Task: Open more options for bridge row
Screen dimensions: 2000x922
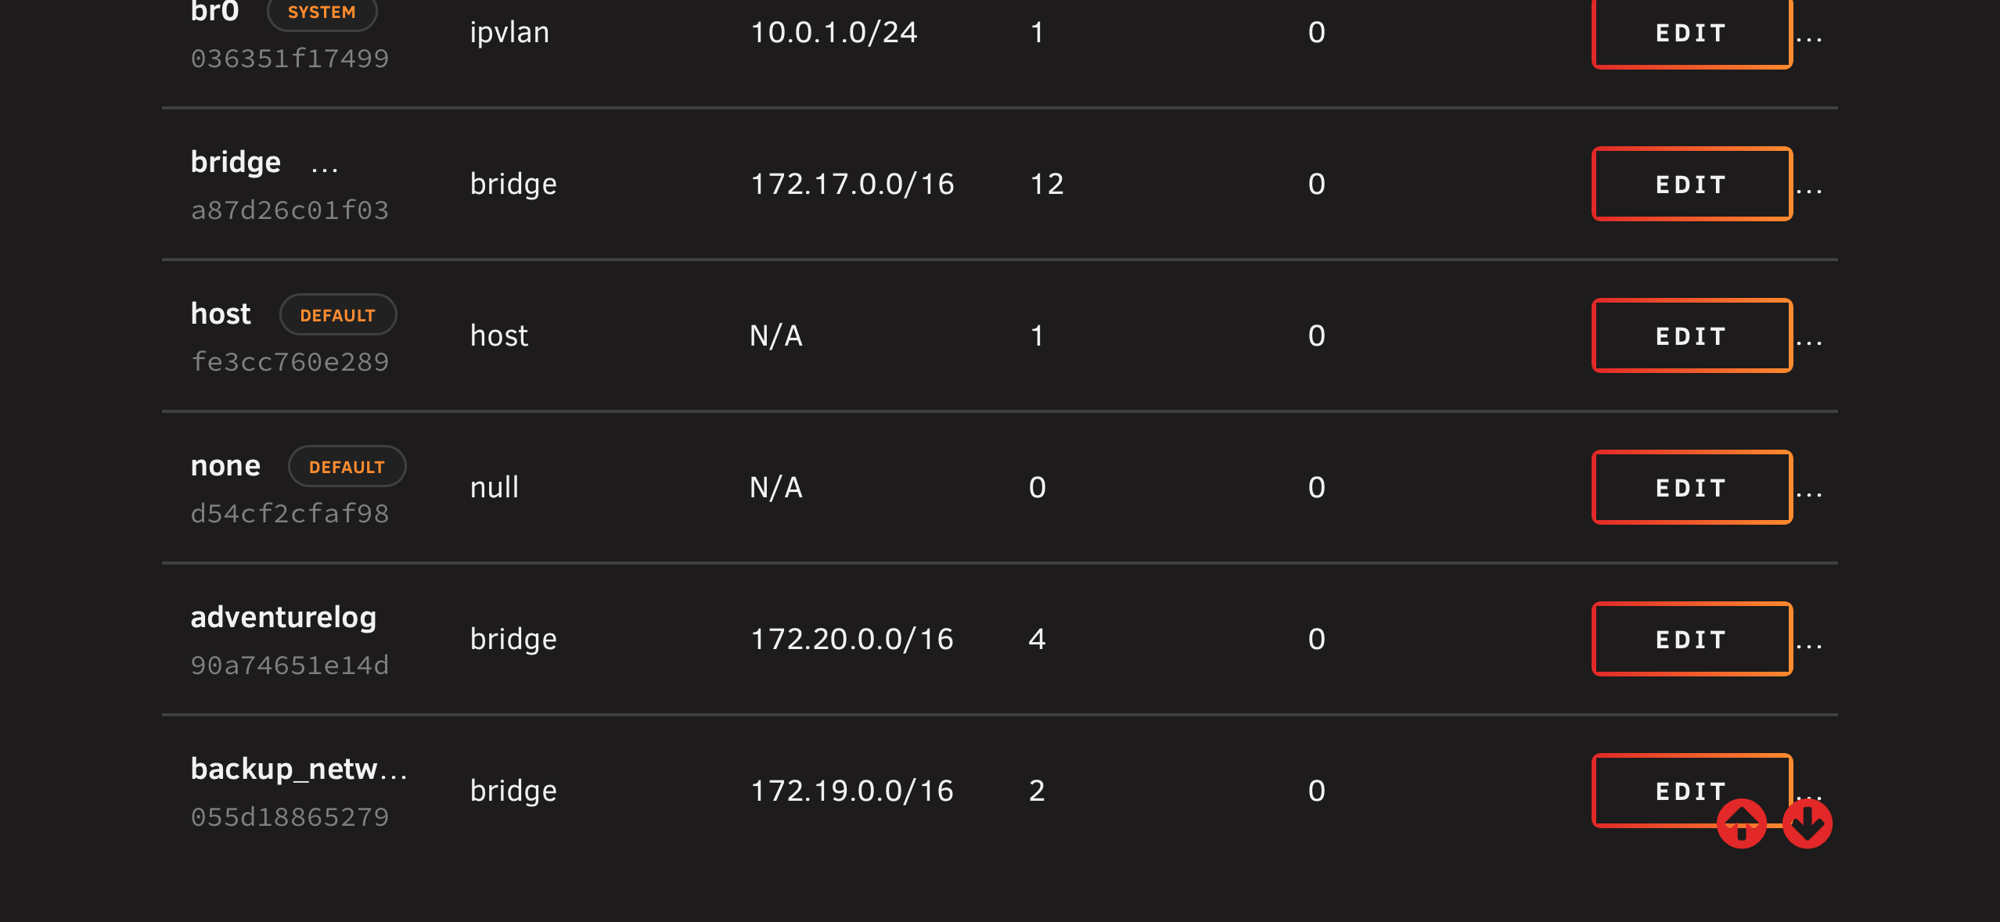Action: [1809, 188]
